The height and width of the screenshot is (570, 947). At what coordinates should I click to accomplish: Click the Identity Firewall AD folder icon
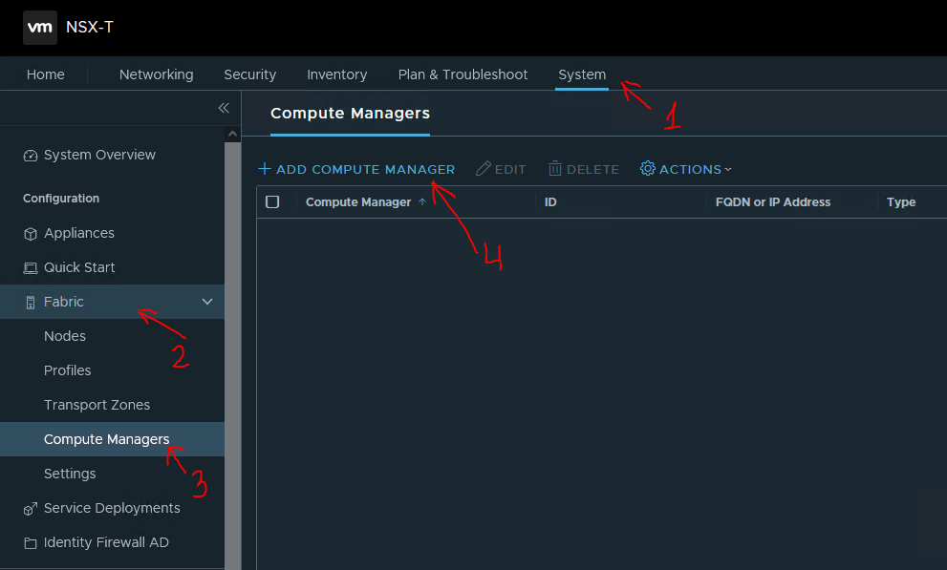(x=31, y=543)
